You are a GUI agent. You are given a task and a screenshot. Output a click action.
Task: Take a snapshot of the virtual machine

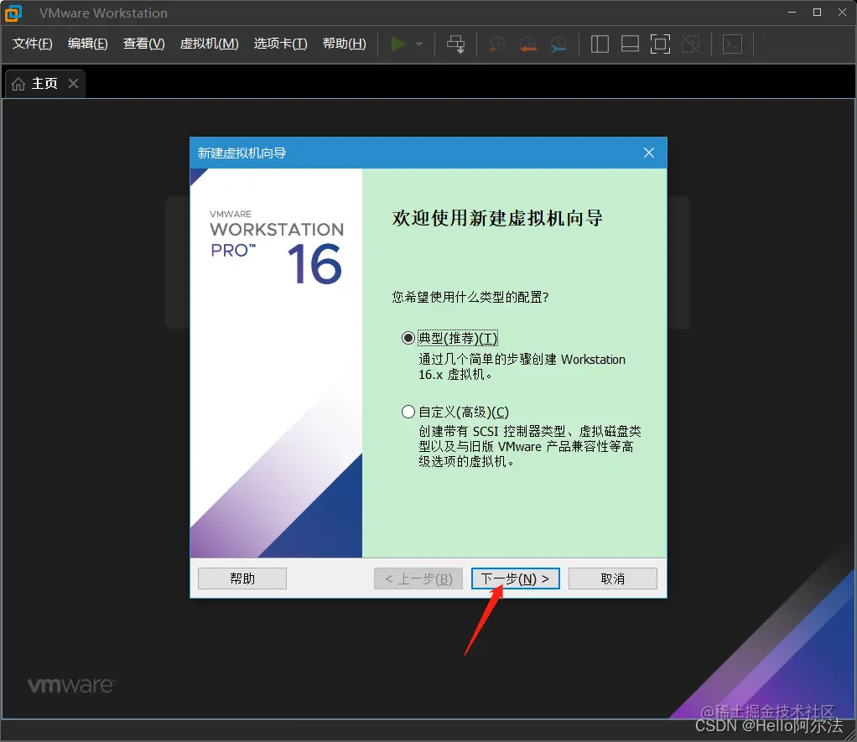pos(496,44)
